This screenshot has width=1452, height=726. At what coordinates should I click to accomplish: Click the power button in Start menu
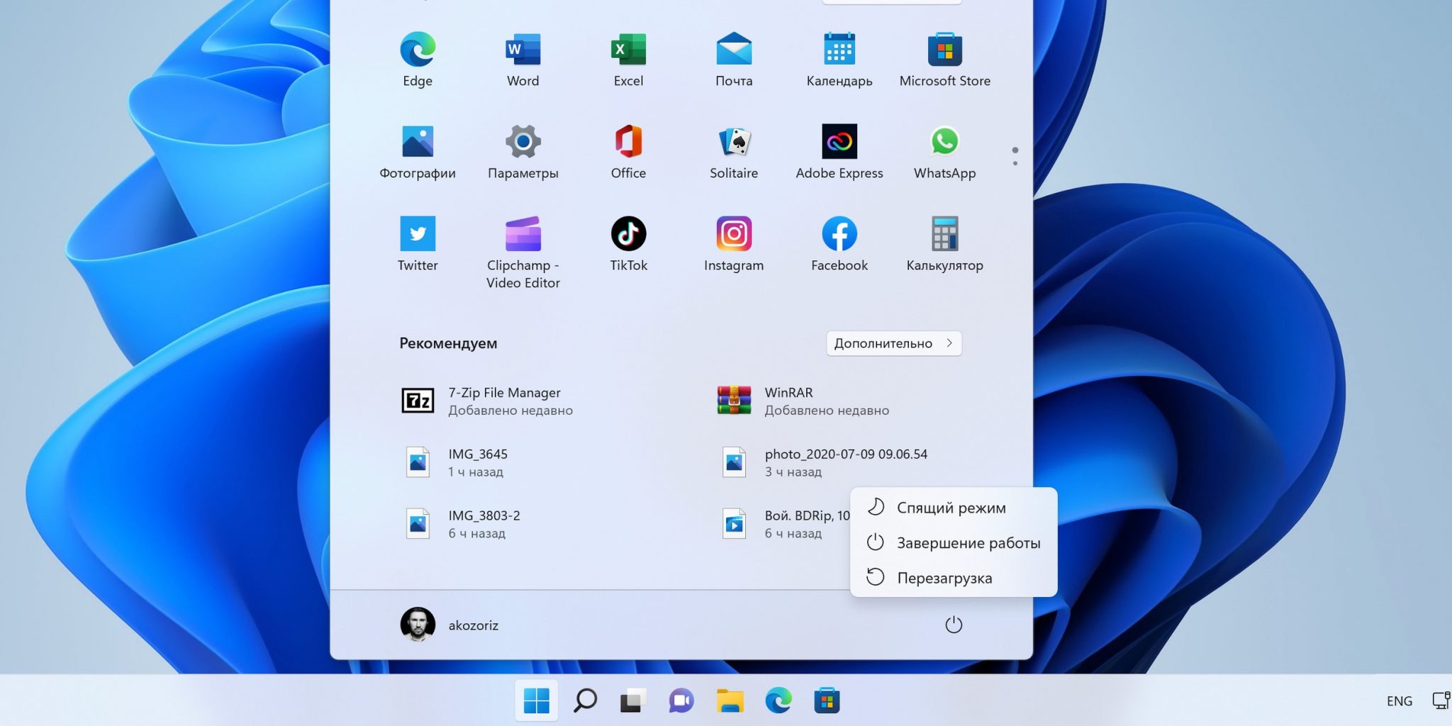click(954, 625)
